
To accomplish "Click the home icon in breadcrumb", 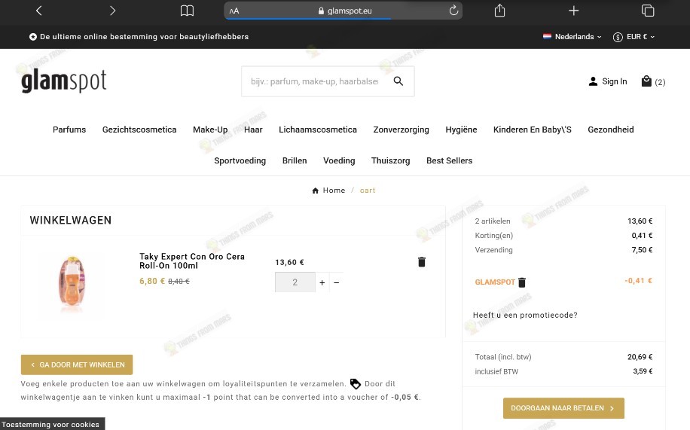I will [315, 191].
